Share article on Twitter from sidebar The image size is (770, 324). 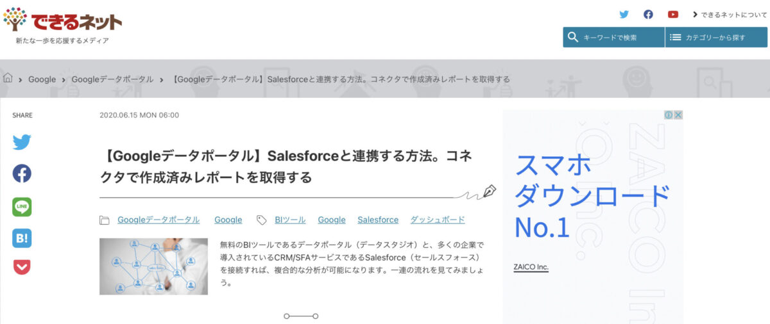pos(22,142)
